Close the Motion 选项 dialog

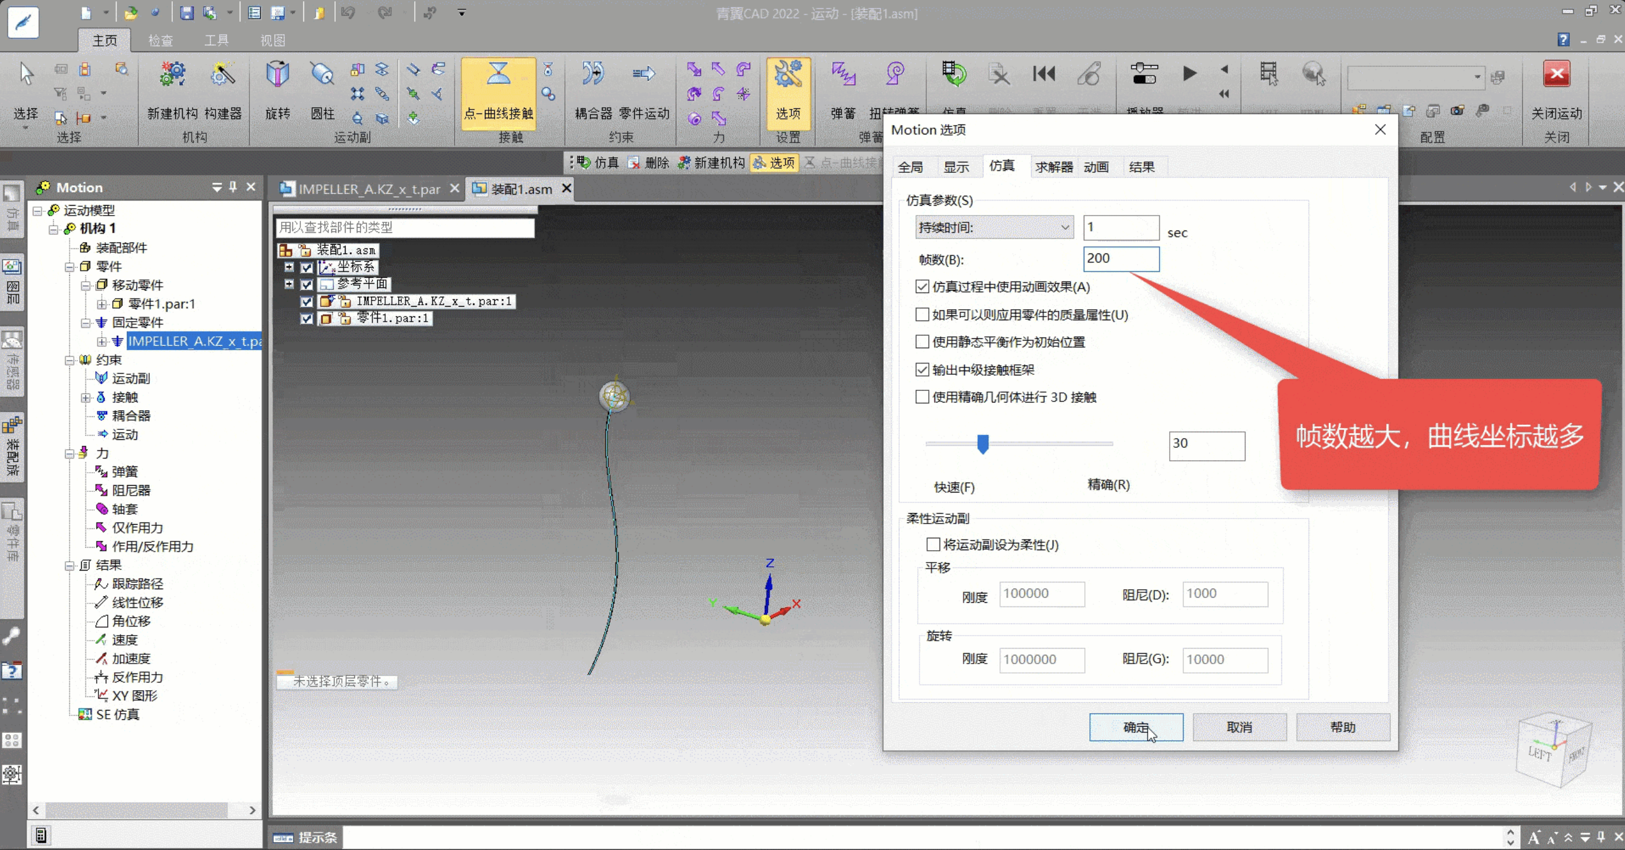[1380, 129]
